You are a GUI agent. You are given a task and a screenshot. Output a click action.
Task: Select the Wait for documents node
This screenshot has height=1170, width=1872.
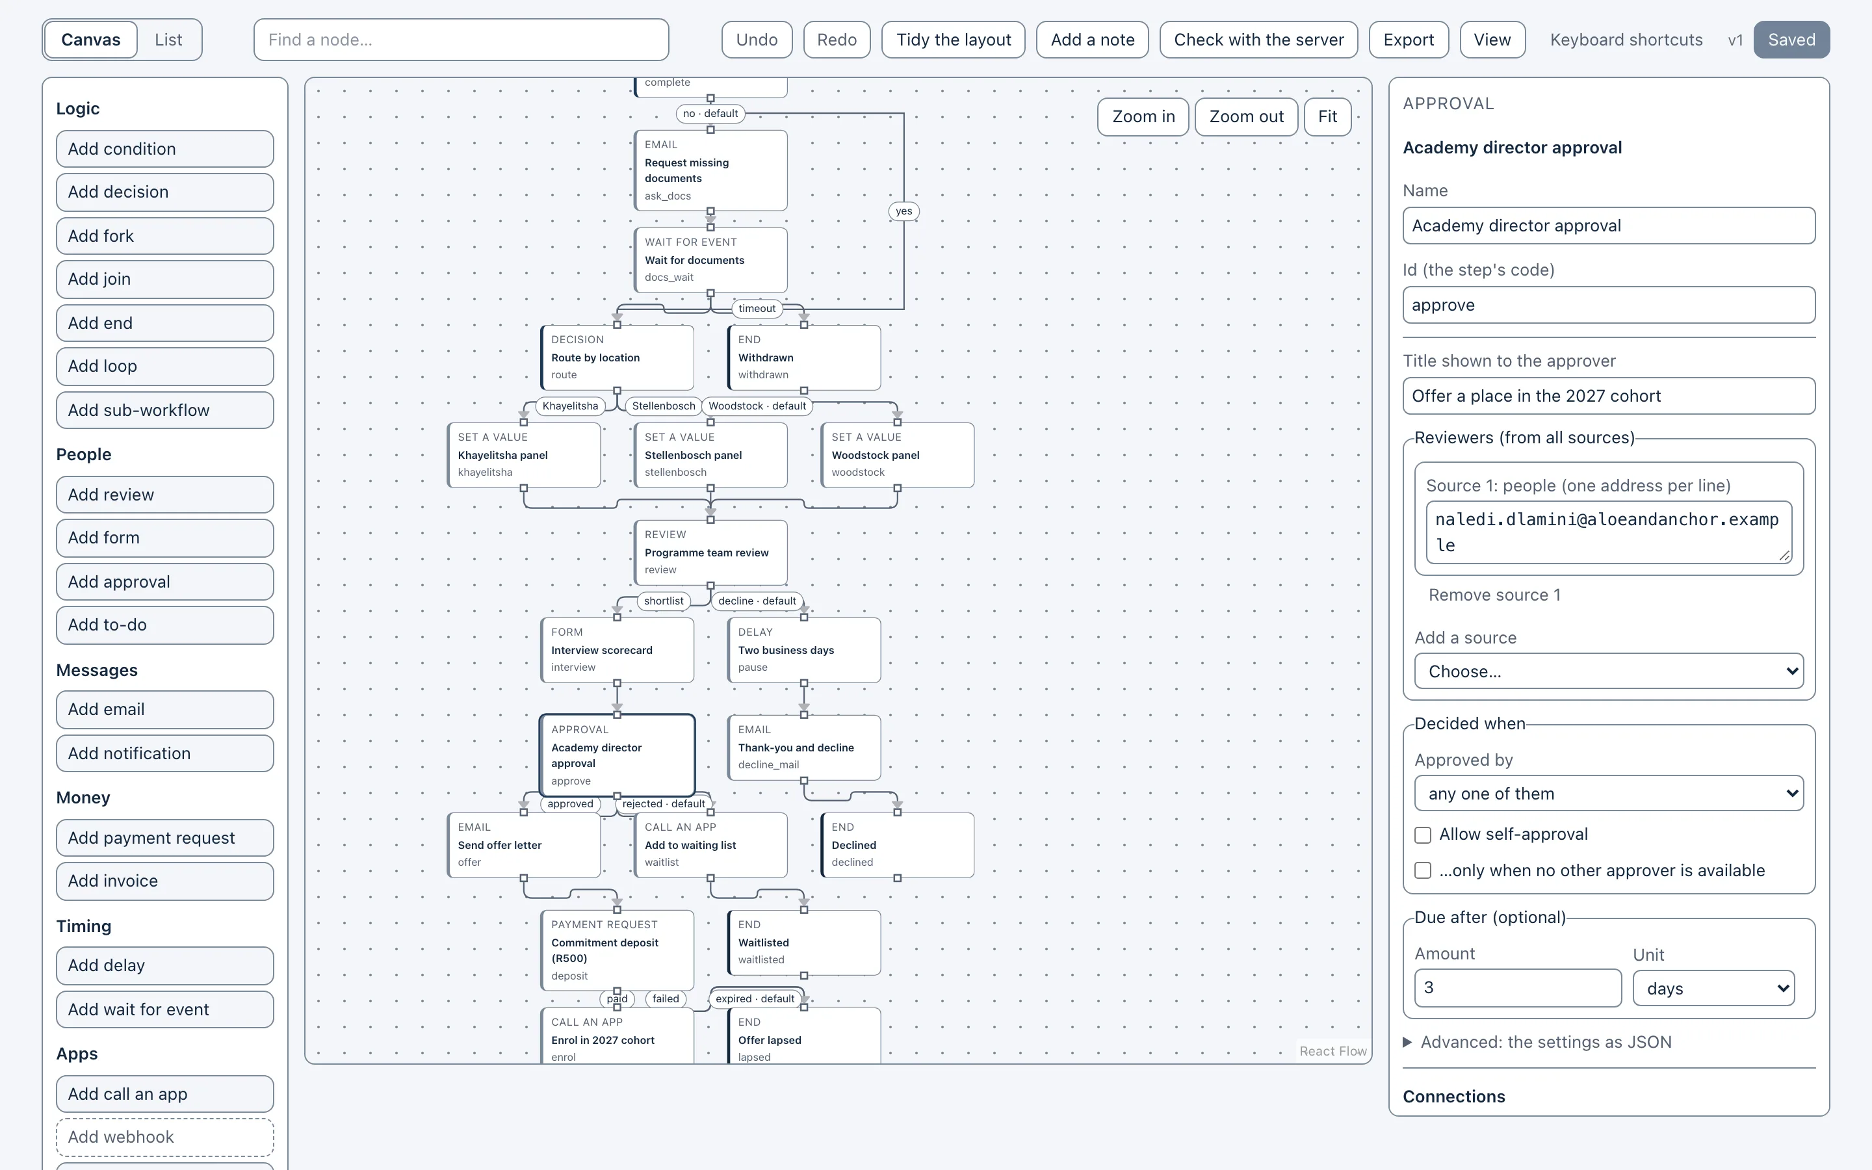[711, 260]
